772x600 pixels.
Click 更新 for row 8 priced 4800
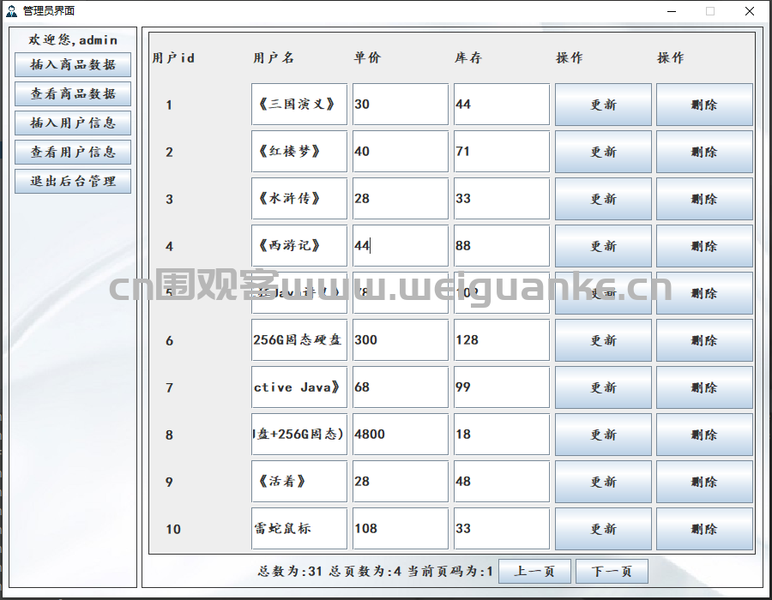coord(603,435)
